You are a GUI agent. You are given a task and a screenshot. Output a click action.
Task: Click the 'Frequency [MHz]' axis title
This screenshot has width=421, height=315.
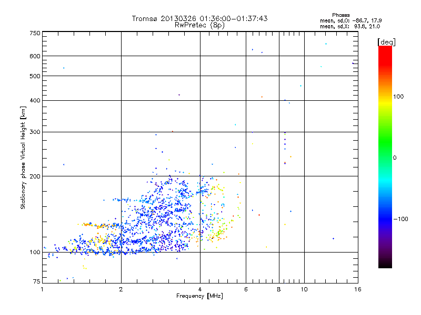[x=199, y=296]
